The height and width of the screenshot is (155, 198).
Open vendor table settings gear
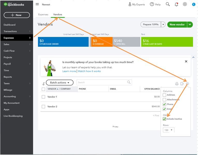click(187, 83)
